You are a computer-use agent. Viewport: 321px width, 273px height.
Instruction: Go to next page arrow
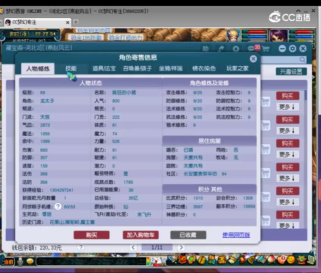(181, 247)
